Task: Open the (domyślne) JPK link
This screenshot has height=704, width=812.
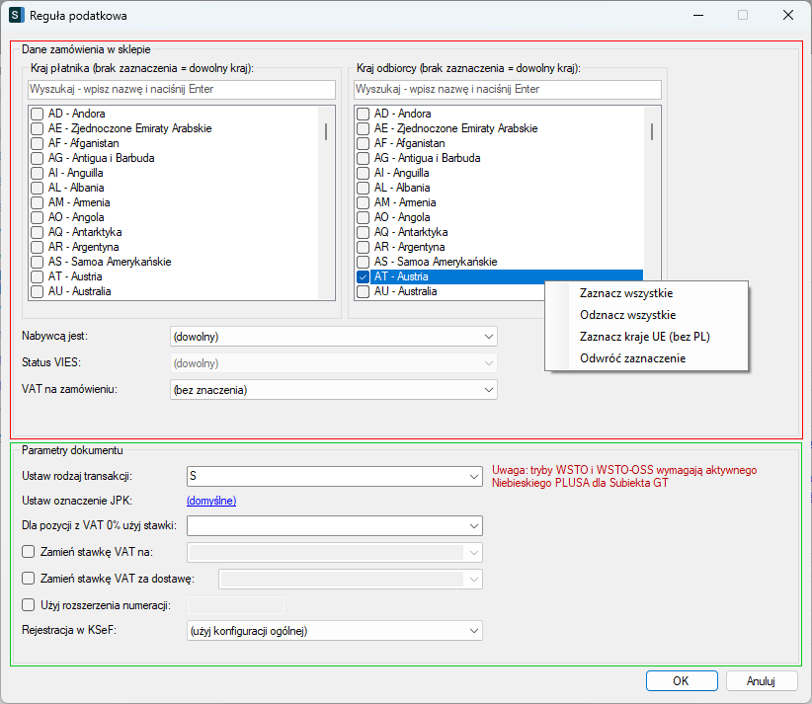Action: coord(211,501)
